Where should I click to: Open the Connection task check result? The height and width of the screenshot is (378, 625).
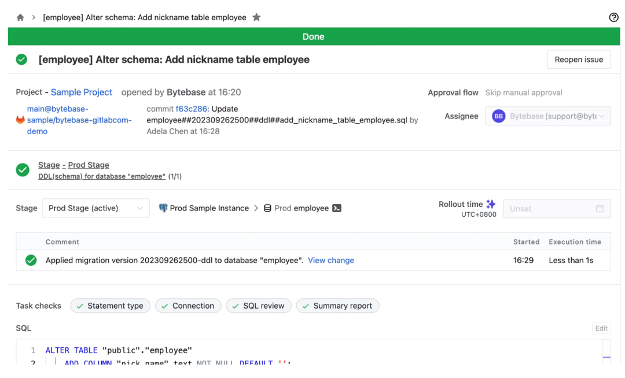tap(188, 306)
